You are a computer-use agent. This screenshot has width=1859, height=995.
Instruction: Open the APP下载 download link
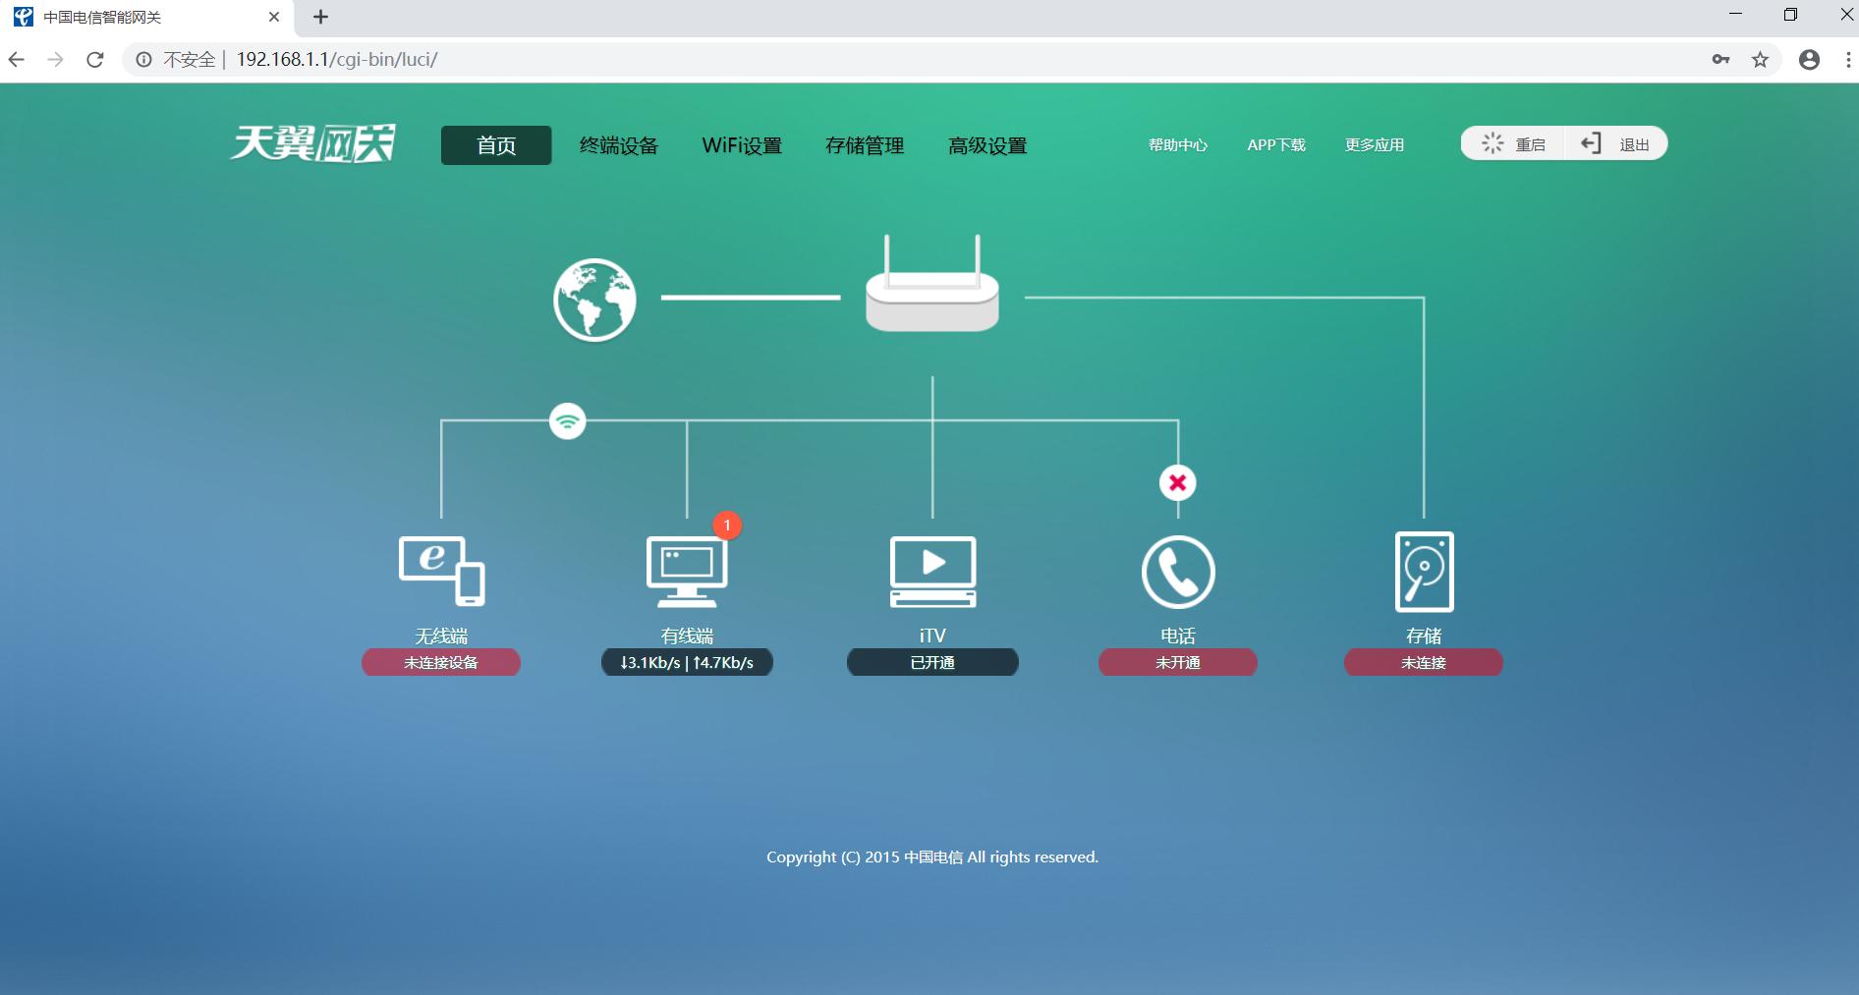[x=1275, y=144]
